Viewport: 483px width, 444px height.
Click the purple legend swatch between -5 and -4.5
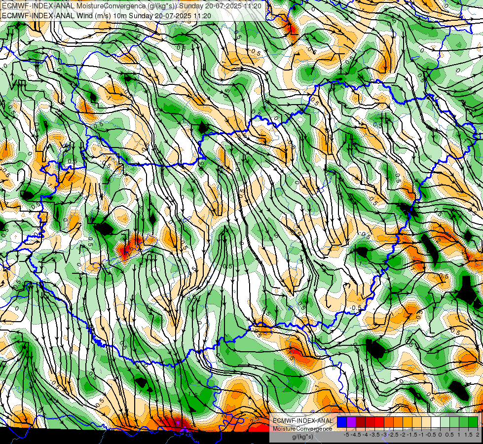(x=351, y=422)
